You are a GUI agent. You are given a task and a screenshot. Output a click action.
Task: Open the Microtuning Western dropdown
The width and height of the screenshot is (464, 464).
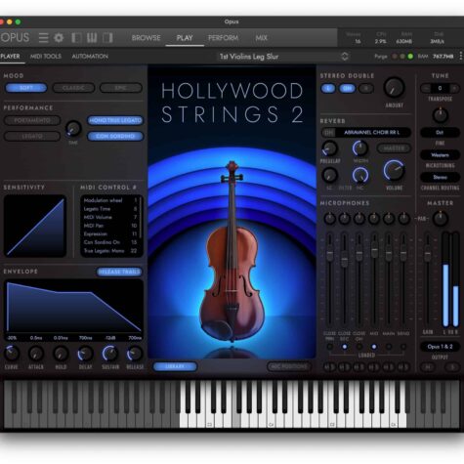click(x=440, y=155)
